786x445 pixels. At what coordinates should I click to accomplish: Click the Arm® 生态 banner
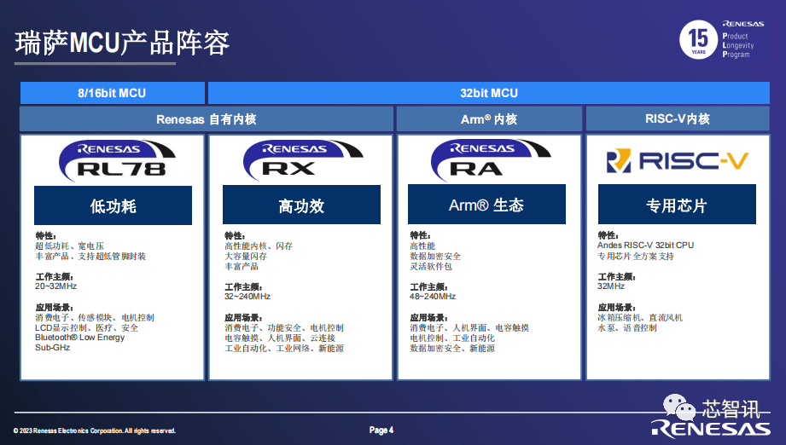(x=486, y=205)
